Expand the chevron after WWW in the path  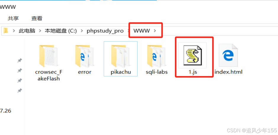pos(155,31)
